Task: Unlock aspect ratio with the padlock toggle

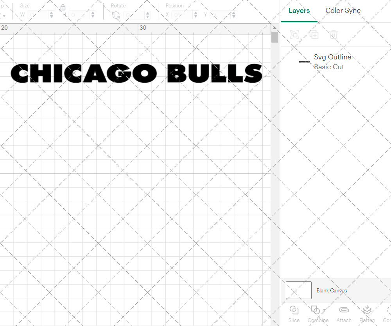Action: [x=63, y=7]
